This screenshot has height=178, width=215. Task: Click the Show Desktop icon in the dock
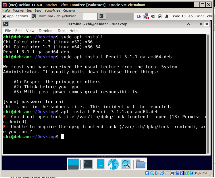(x=73, y=164)
